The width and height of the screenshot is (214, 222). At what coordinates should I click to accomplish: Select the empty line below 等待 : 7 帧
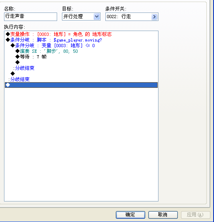pyautogui.click(x=81, y=62)
